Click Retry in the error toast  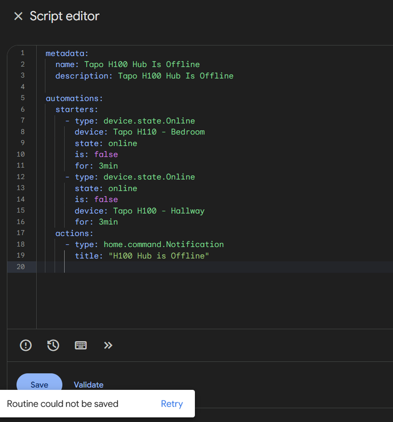[x=172, y=404]
